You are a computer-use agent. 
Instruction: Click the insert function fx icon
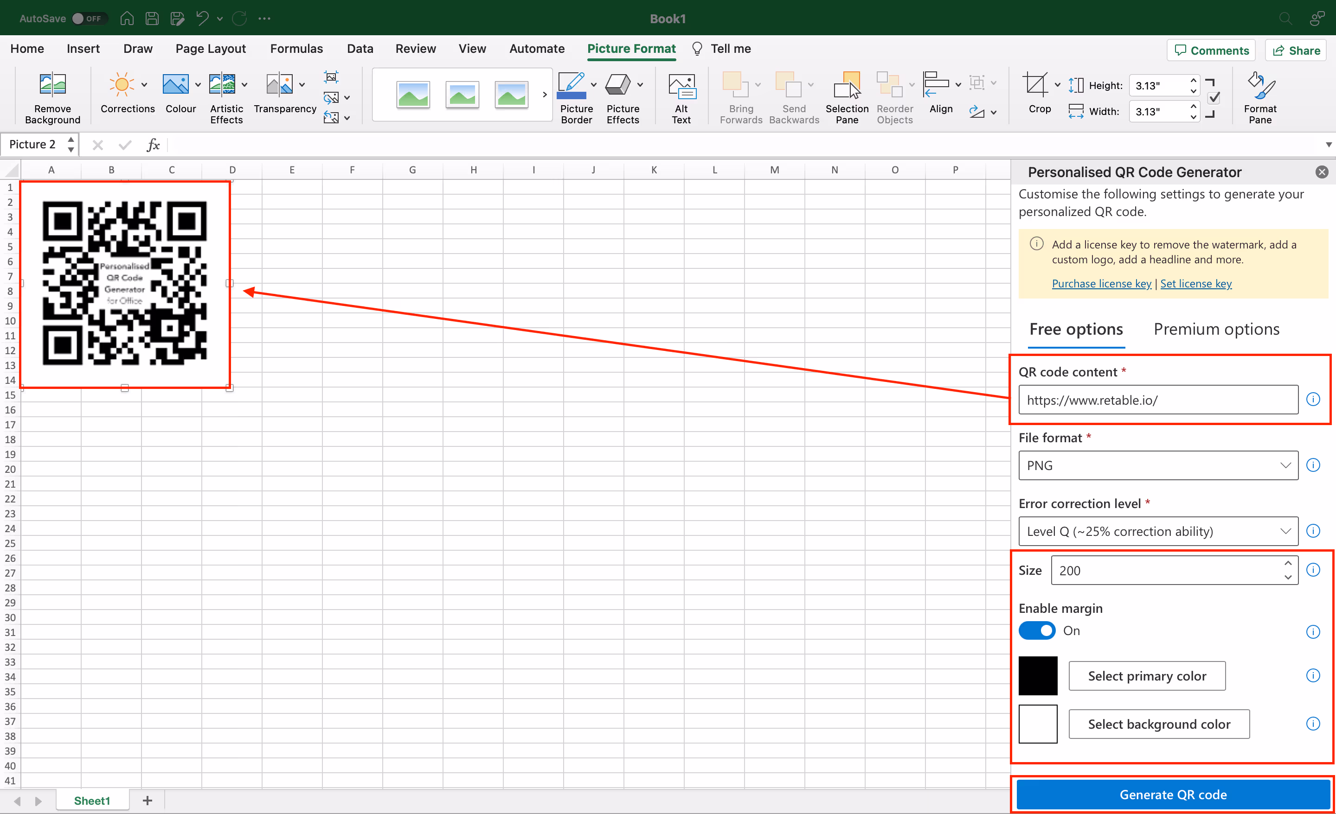click(x=153, y=145)
